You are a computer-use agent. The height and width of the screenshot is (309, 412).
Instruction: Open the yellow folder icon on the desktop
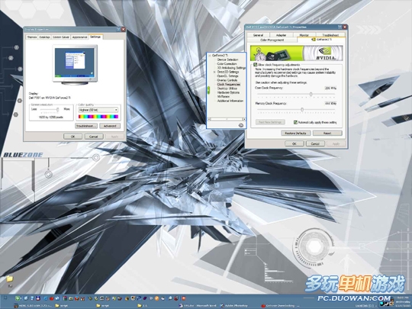click(10, 278)
